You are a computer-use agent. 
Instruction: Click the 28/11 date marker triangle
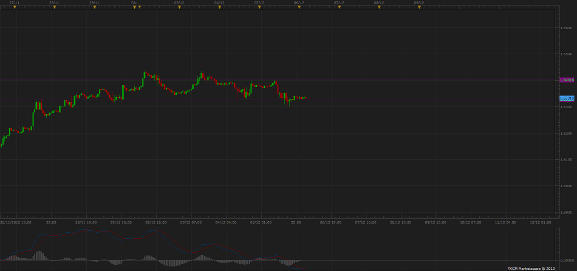click(55, 7)
